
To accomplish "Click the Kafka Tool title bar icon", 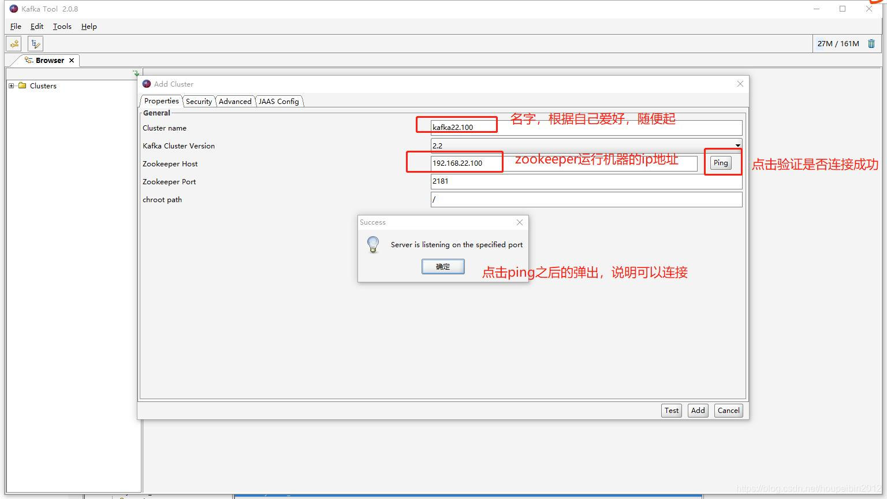I will (14, 9).
